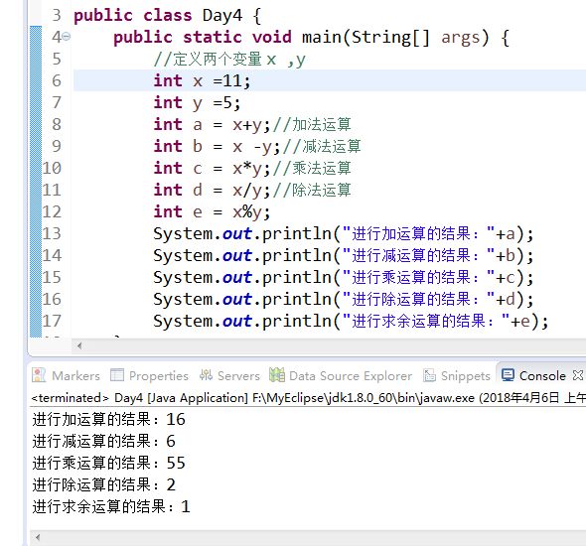This screenshot has width=586, height=546.
Task: Open the Snippets tab
Action: (x=456, y=375)
